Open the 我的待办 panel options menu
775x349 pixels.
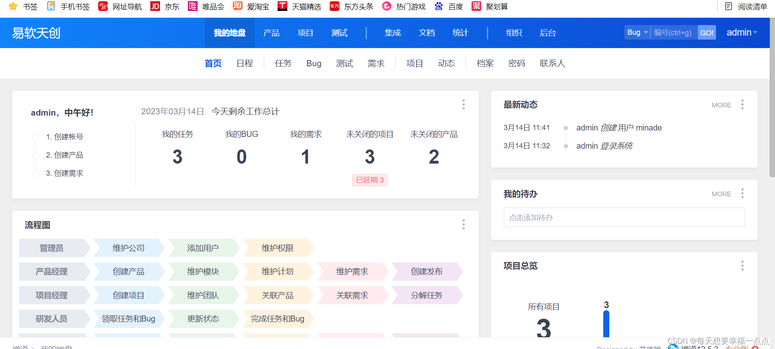(742, 193)
